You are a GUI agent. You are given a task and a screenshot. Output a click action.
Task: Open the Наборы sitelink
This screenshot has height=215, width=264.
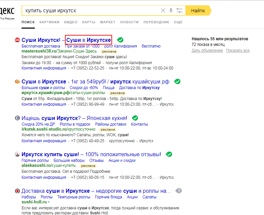point(29,197)
